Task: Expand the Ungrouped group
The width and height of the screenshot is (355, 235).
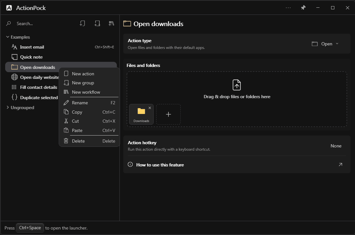Action: click(8, 108)
